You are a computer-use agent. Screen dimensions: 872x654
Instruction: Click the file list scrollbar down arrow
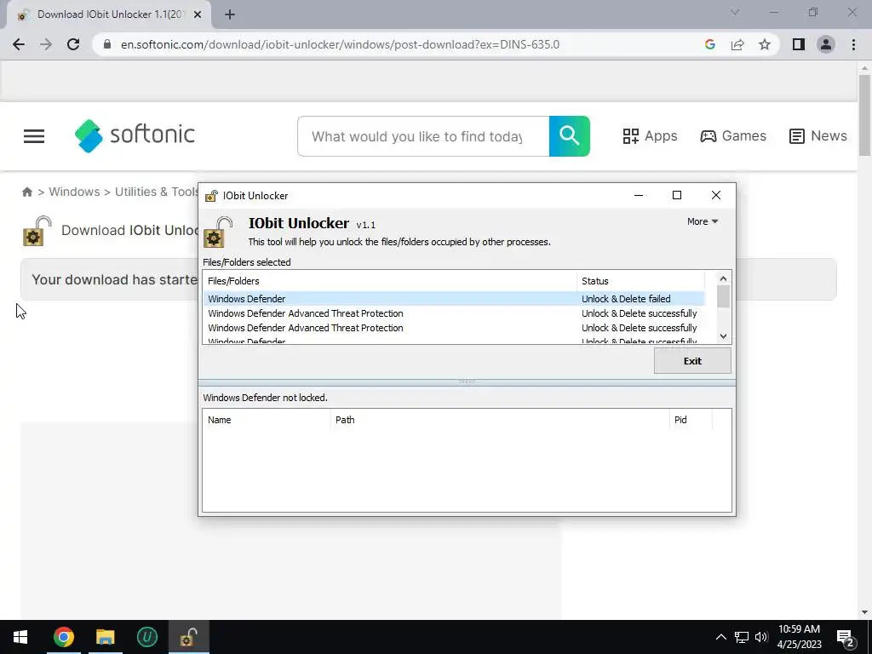click(x=723, y=336)
